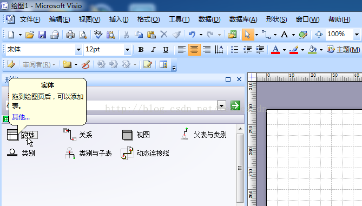
Task: Open the 编辑(E) menu
Action: [60, 19]
